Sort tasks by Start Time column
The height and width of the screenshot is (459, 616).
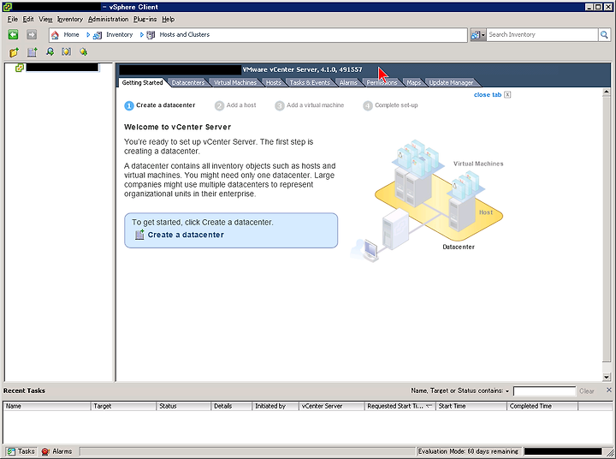point(471,406)
